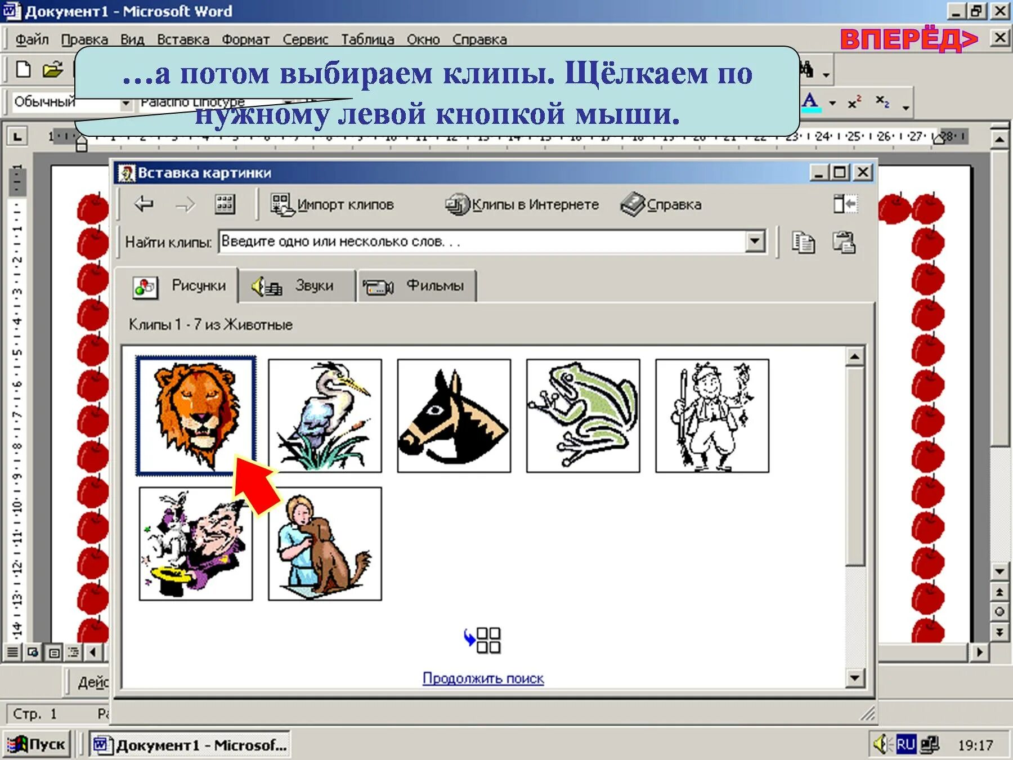The width and height of the screenshot is (1013, 760).
Task: Open the Сервис menu
Action: tap(305, 39)
